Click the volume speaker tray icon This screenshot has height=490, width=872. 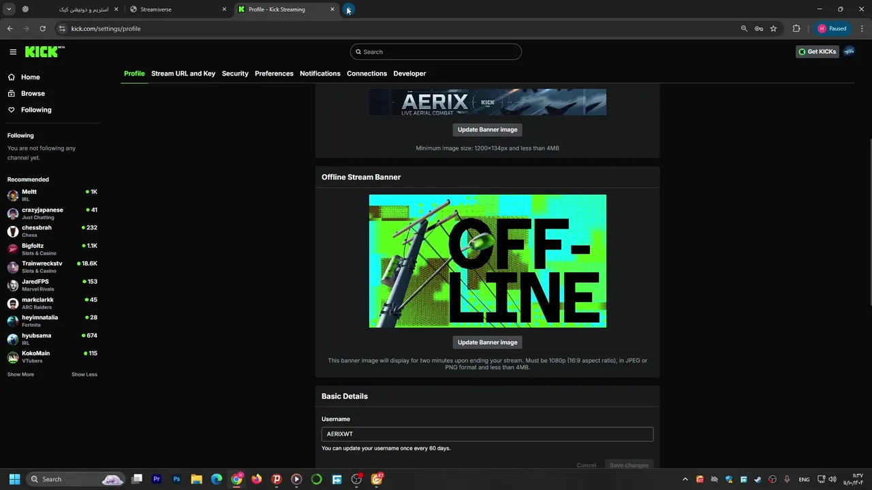(x=833, y=479)
